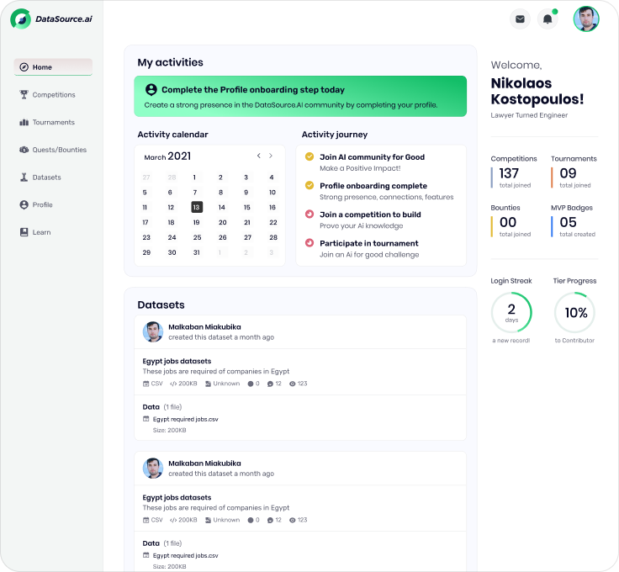Toggle the Join AI community for Good checkmark
The width and height of the screenshot is (619, 572).
(309, 156)
